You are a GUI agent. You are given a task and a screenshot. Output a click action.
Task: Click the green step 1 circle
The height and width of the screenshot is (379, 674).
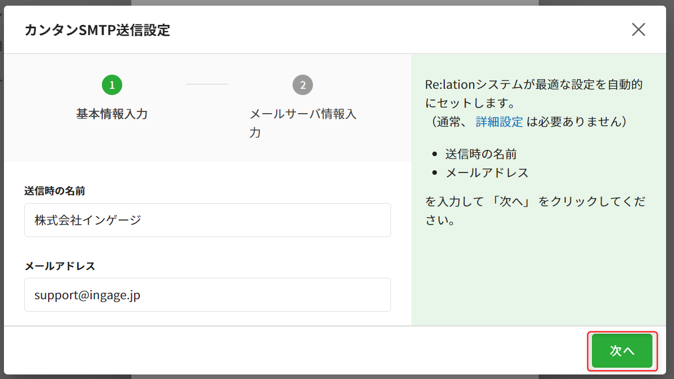(x=112, y=85)
